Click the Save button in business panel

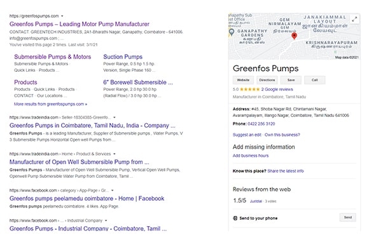coord(291,80)
